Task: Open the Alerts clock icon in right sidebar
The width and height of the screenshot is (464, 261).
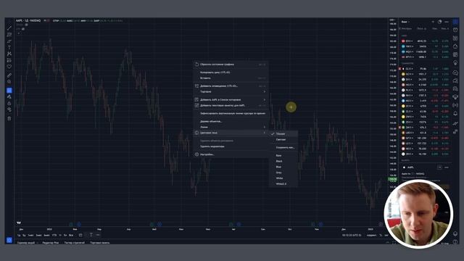Action: pyautogui.click(x=455, y=30)
